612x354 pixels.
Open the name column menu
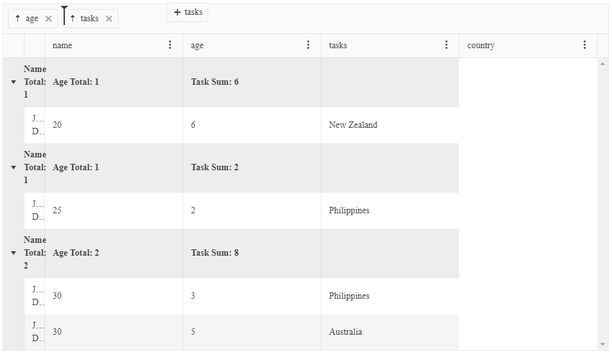click(170, 45)
